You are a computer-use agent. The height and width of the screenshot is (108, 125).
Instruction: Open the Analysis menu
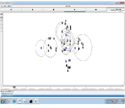9,6
